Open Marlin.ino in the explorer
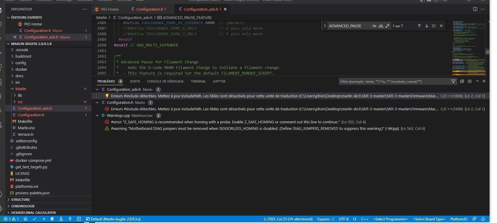Viewport: 497px width, 223px height. tap(26, 128)
